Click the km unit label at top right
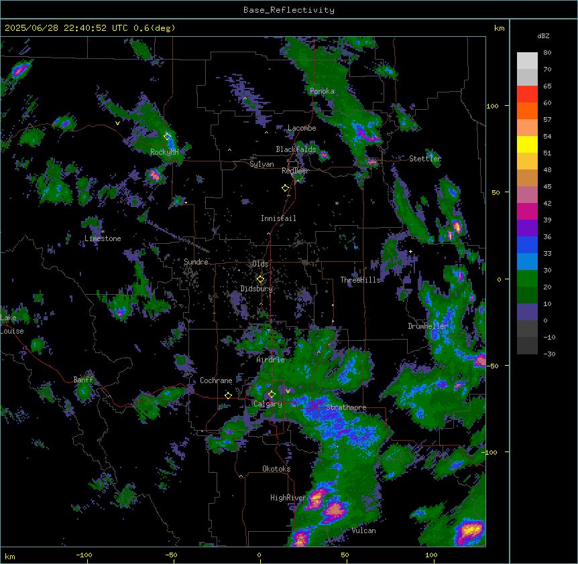The width and height of the screenshot is (578, 564). pyautogui.click(x=499, y=28)
